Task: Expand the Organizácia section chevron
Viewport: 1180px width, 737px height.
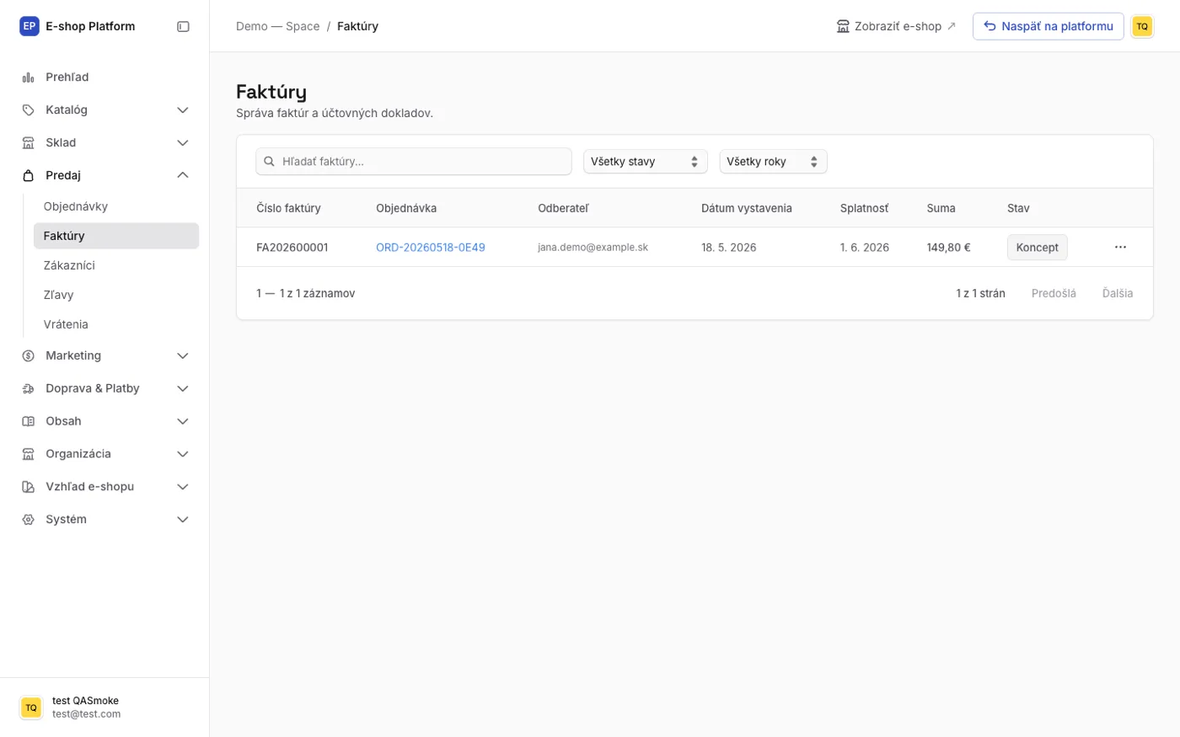Action: [x=182, y=455]
